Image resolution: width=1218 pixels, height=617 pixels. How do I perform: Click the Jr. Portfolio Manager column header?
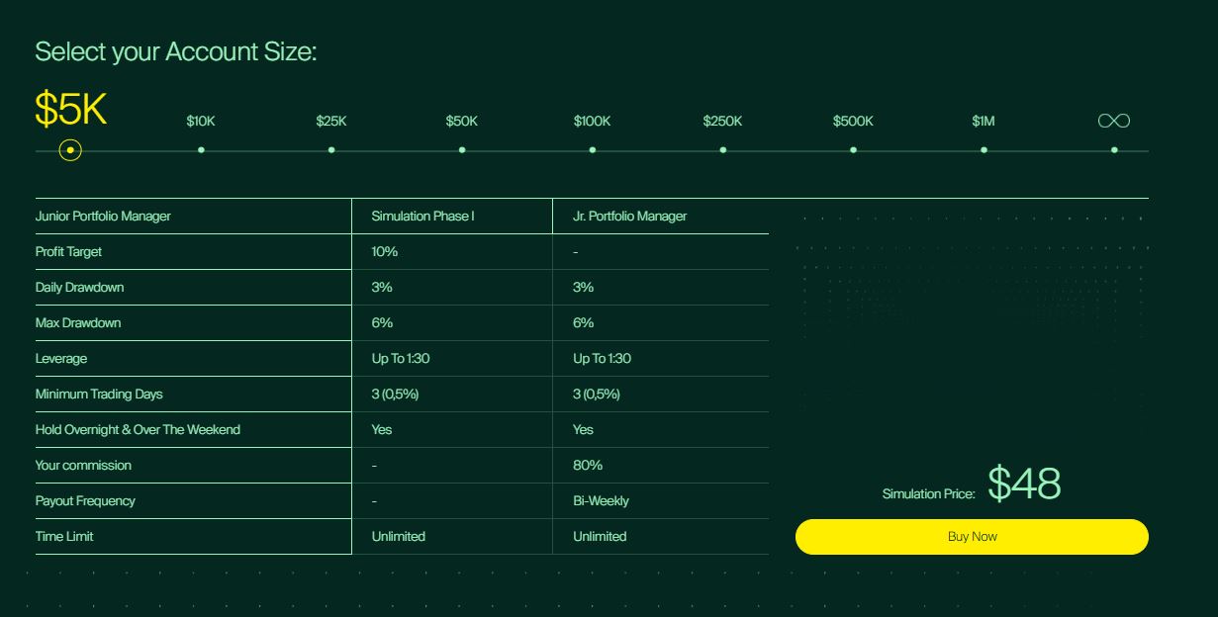629,217
